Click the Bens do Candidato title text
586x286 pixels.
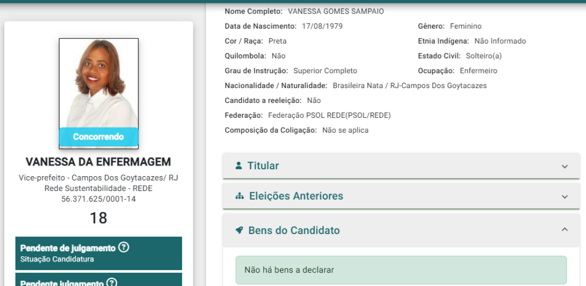[294, 231]
